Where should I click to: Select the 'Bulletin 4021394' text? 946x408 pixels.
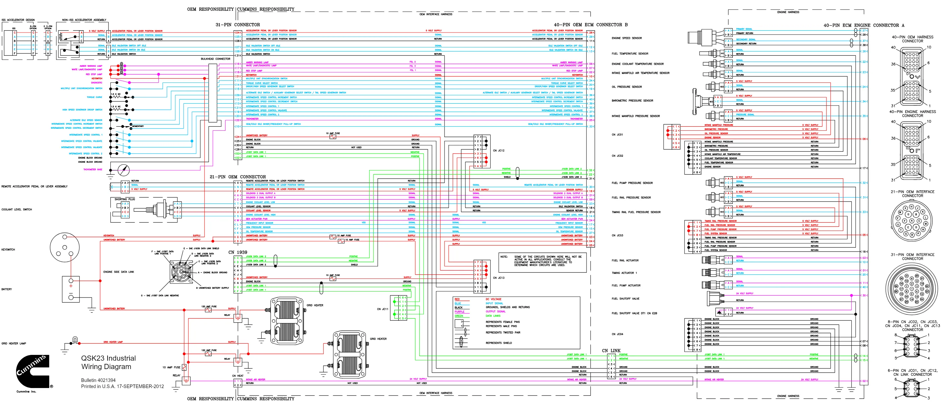click(98, 380)
